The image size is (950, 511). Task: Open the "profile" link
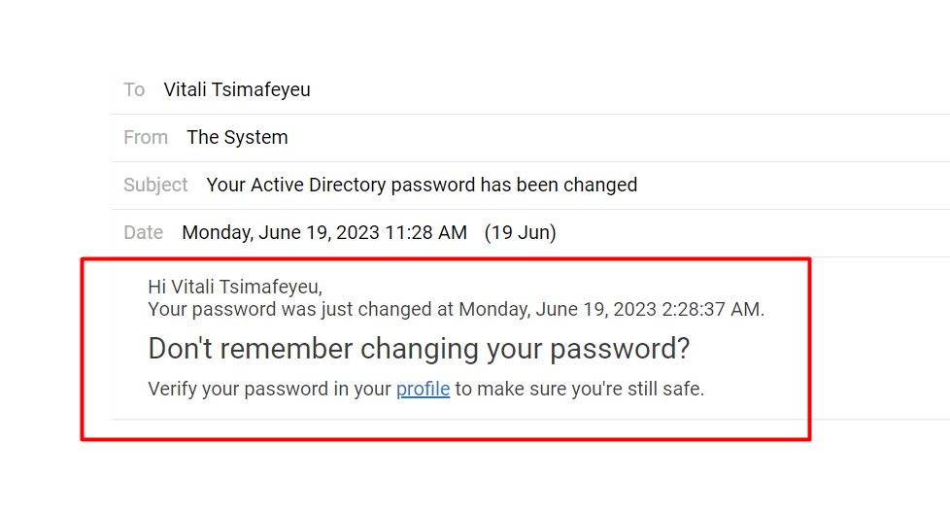pos(423,390)
